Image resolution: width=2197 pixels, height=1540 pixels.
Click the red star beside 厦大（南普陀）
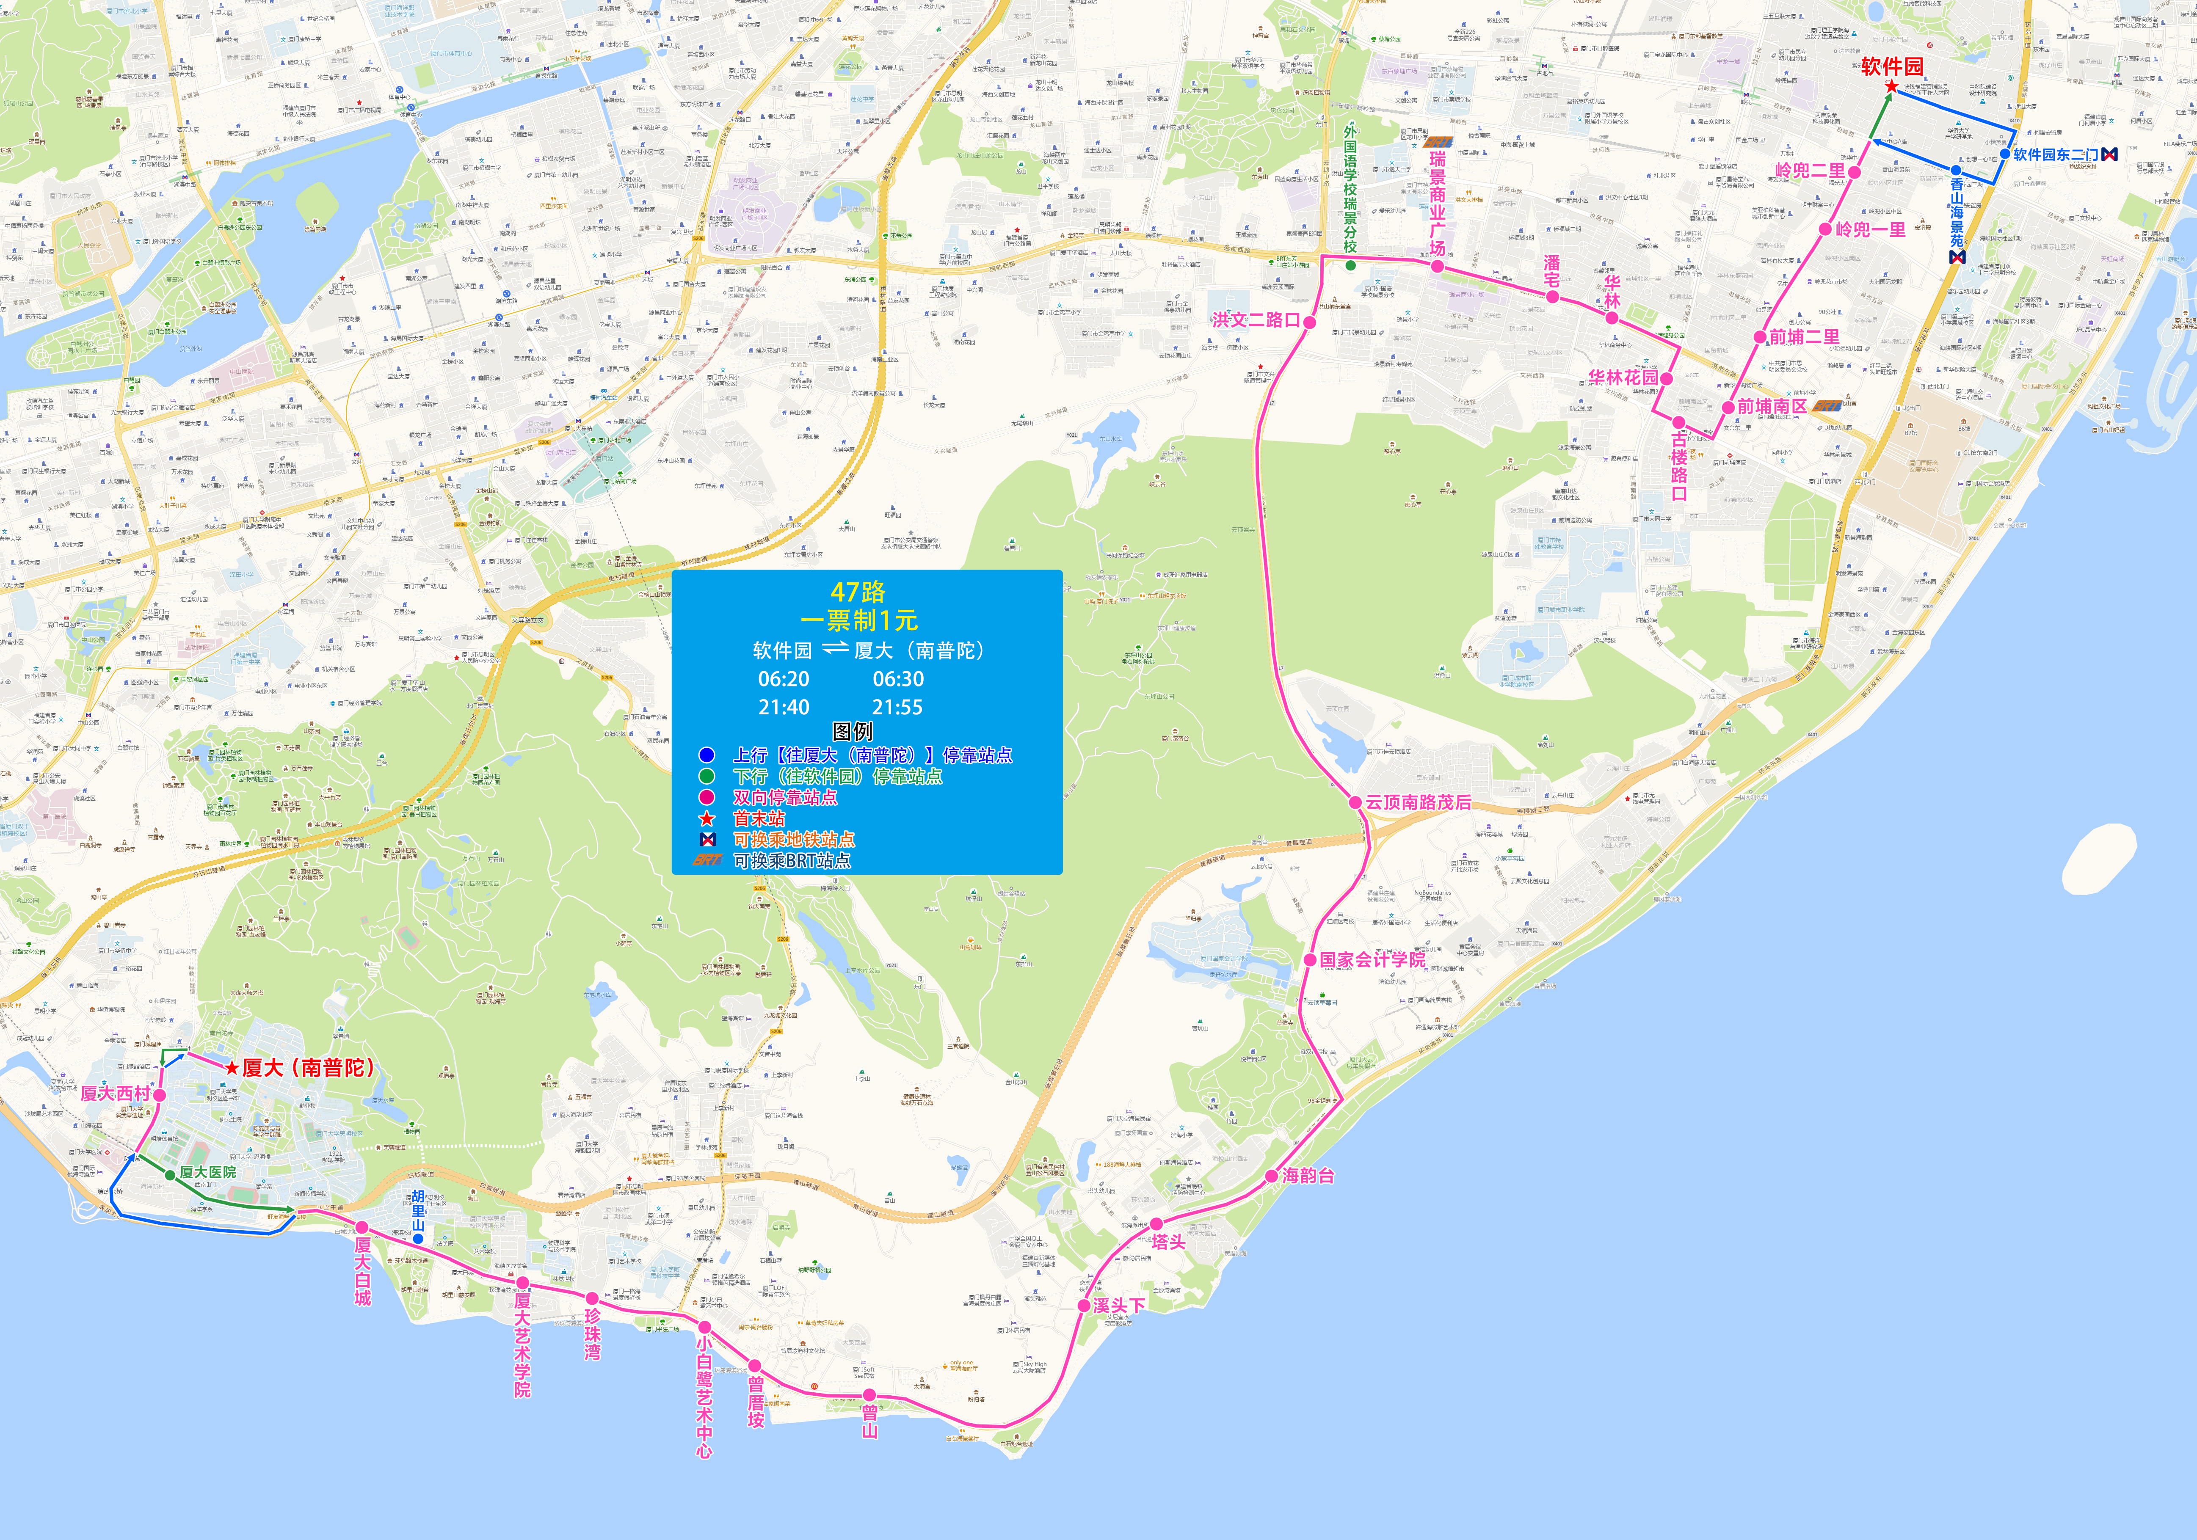[232, 1069]
